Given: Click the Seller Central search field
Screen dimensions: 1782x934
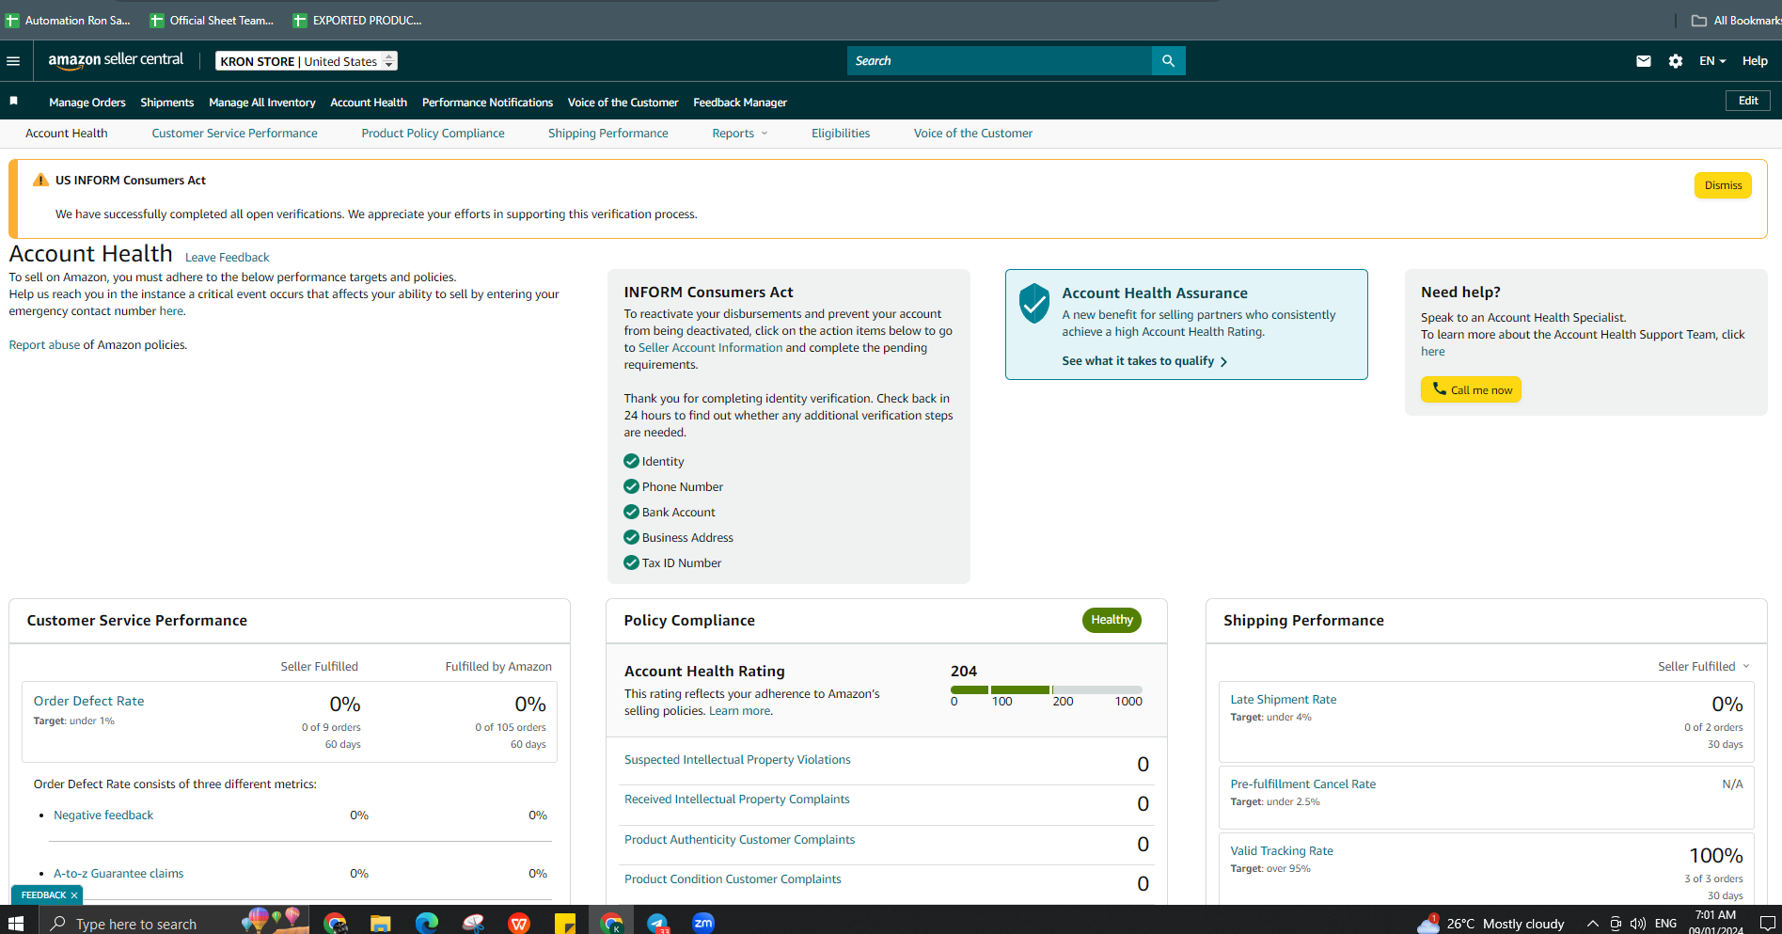Looking at the screenshot, I should point(1000,61).
